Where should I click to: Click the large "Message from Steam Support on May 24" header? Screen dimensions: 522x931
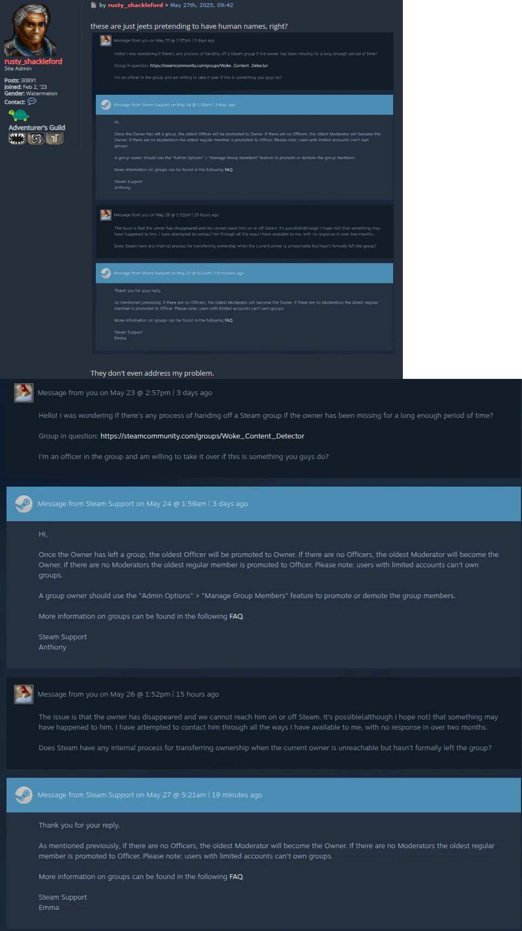(264, 504)
